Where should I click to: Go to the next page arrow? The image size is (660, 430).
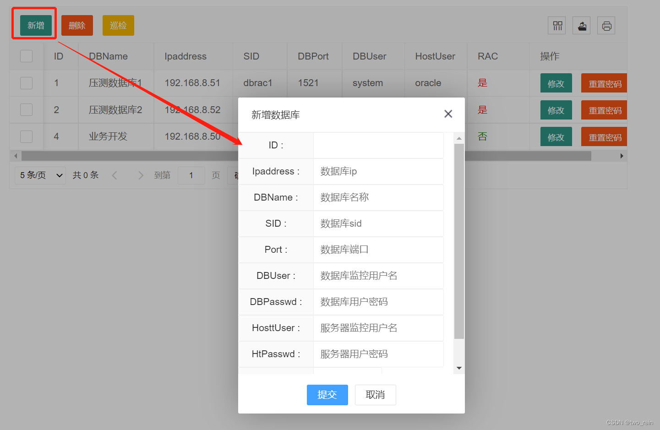[x=141, y=175]
